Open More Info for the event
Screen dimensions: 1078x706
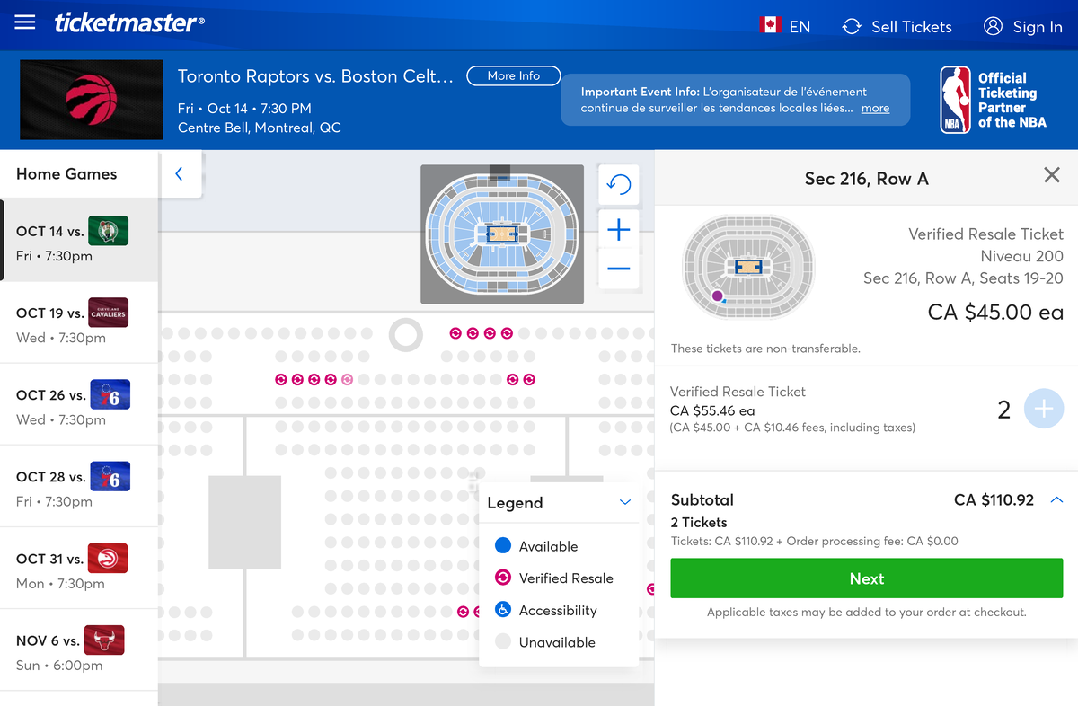513,76
